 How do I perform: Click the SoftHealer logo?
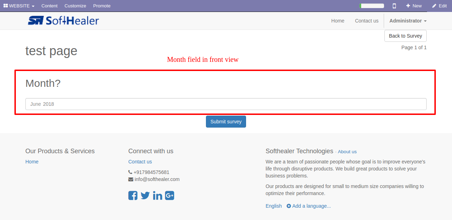[63, 21]
